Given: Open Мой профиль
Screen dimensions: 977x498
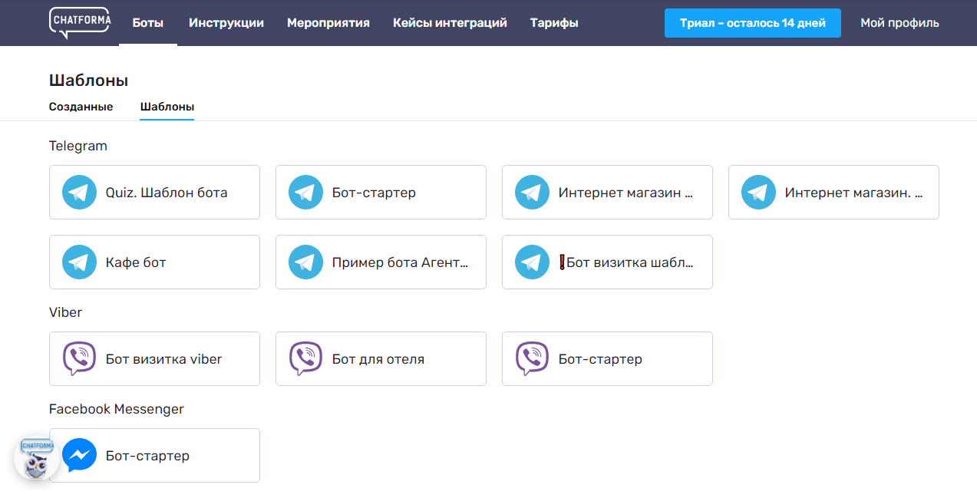Looking at the screenshot, I should [x=899, y=22].
